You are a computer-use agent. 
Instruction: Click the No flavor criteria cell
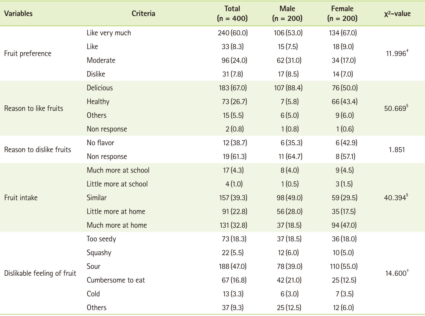[x=101, y=143]
